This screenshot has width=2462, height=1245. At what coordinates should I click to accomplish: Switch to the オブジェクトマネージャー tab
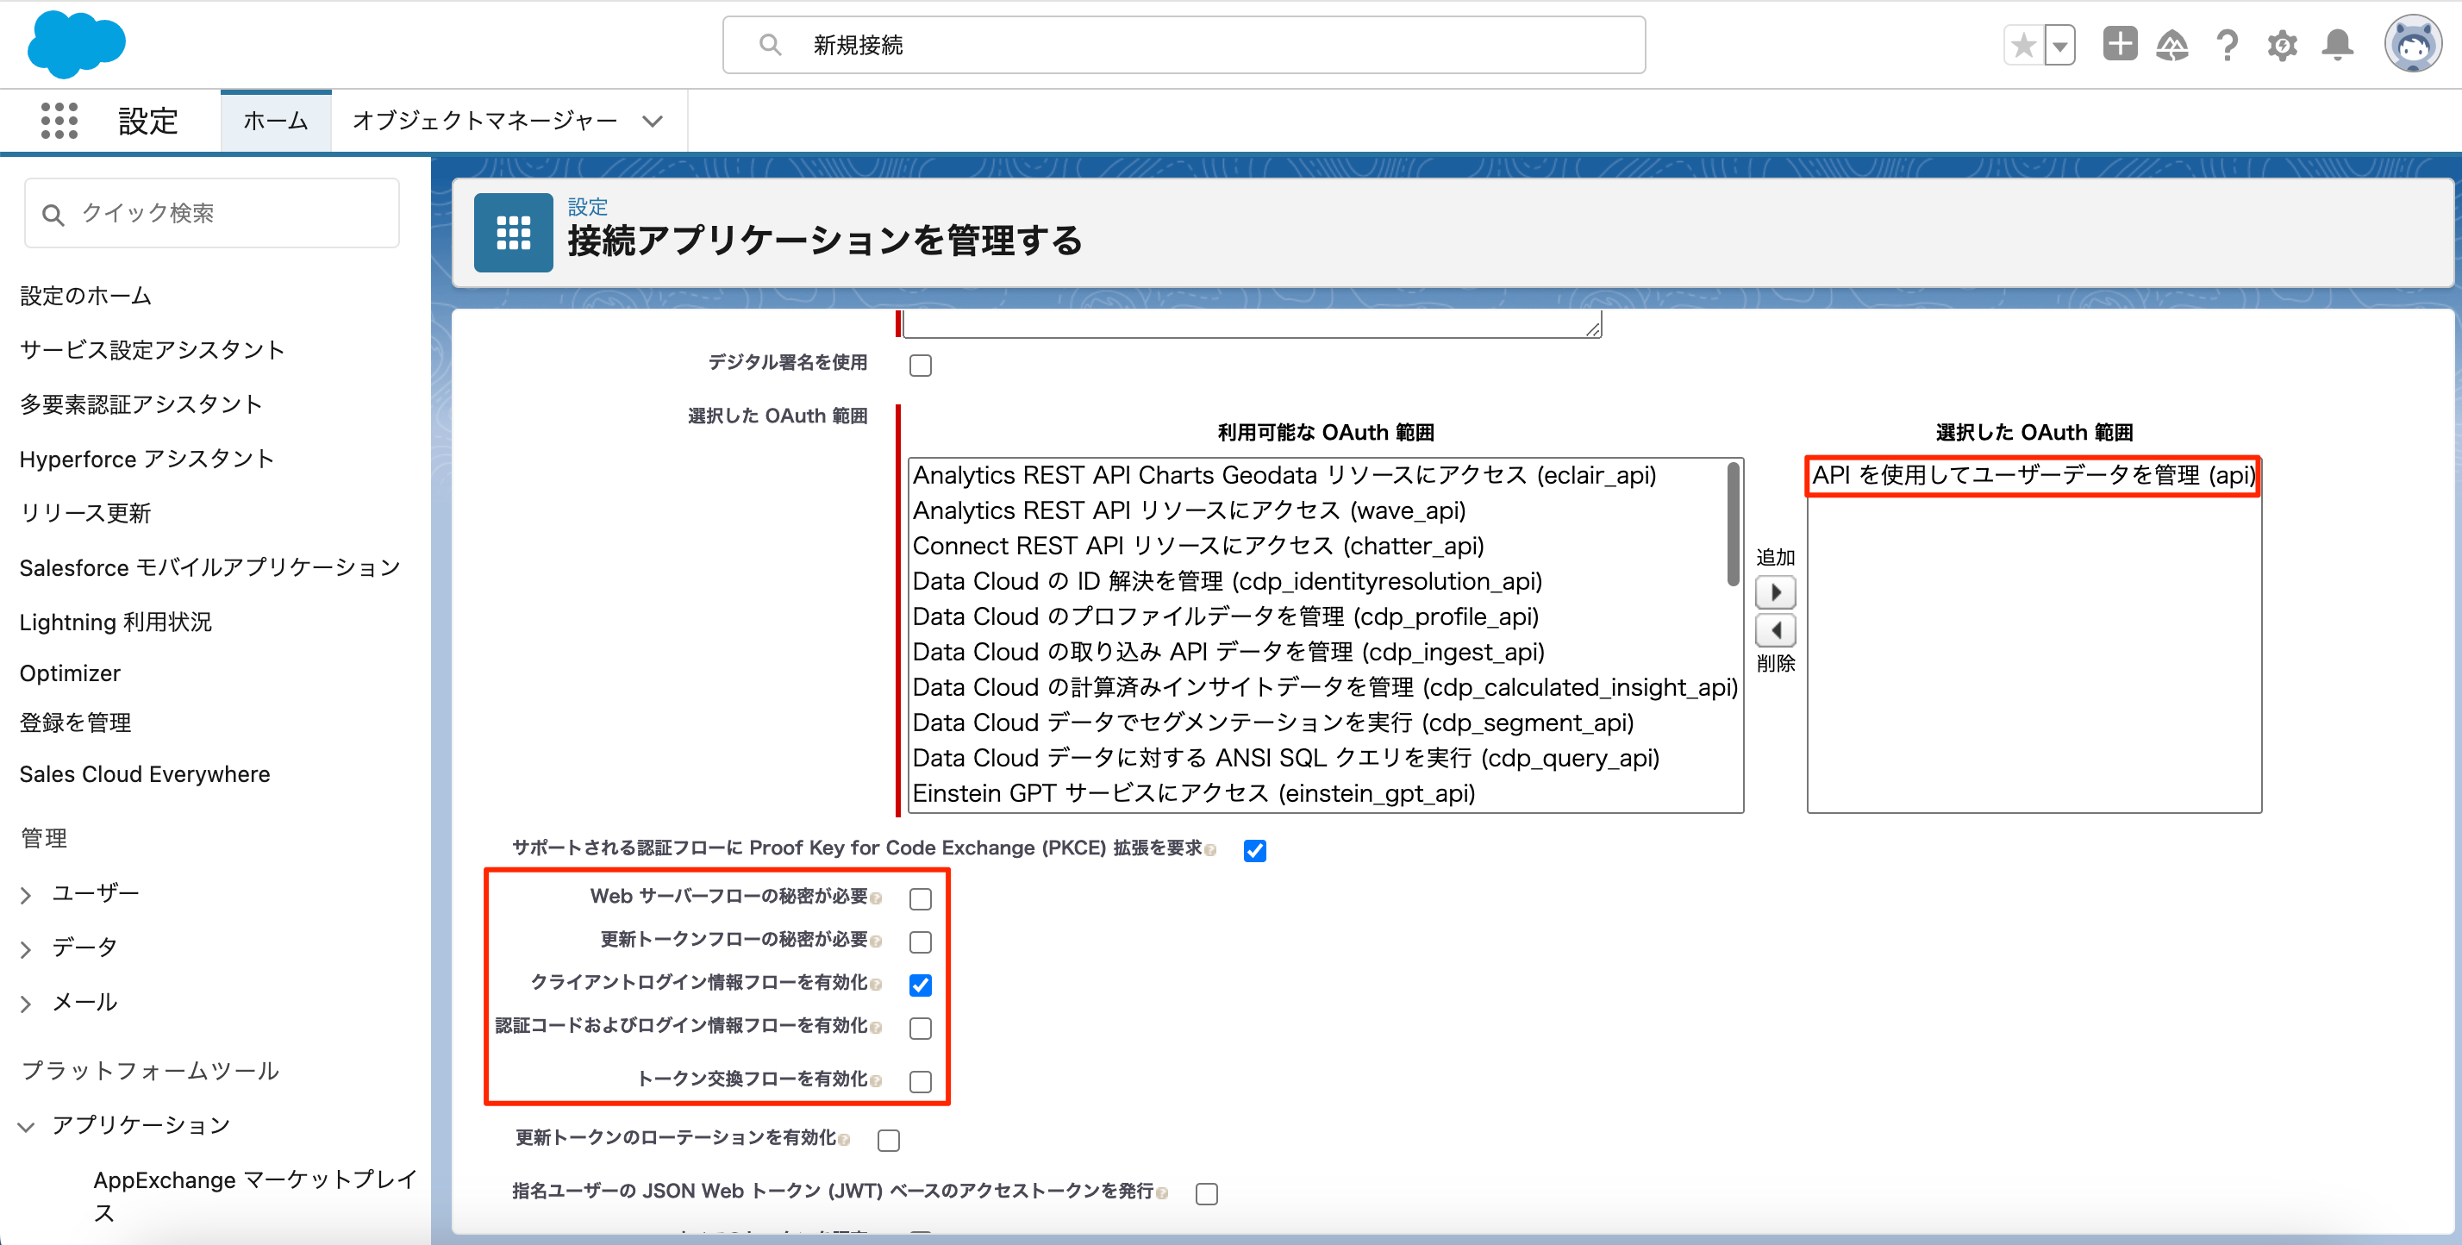[484, 121]
